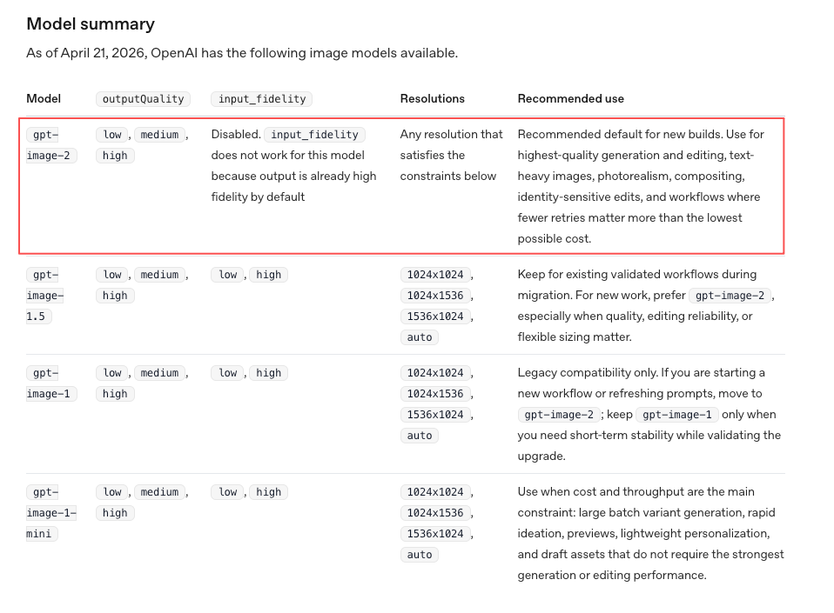Image resolution: width=834 pixels, height=613 pixels.
Task: Select the 'As of April 21, 2026' sentence
Action: pyautogui.click(x=242, y=53)
